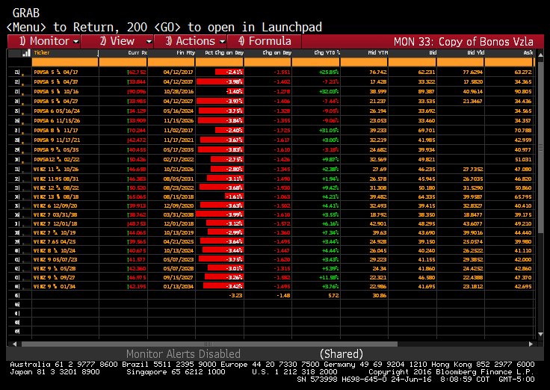Image resolution: width=550 pixels, height=390 pixels.
Task: Click maturity date 03/31/2038
Action: click(x=179, y=214)
